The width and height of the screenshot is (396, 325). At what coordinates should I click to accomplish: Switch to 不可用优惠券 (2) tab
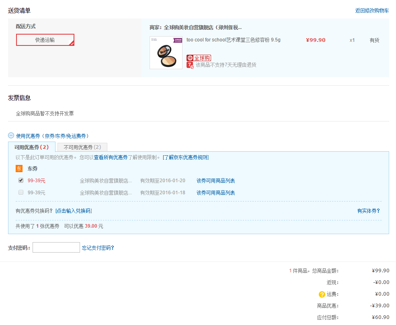click(82, 147)
